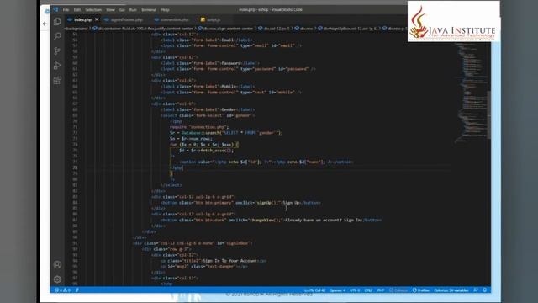
Task: Open the View menu
Action: [110, 10]
